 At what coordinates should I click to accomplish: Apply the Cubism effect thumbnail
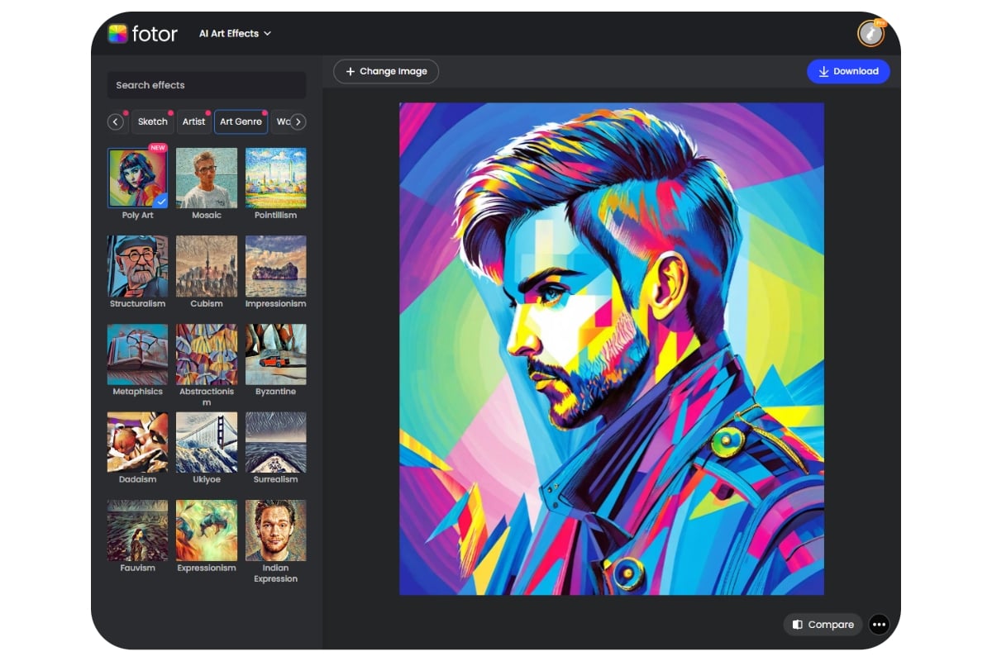[206, 266]
